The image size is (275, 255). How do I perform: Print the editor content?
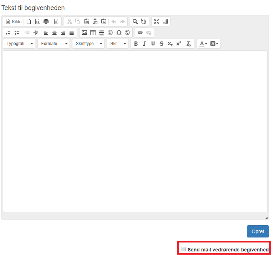(46, 21)
